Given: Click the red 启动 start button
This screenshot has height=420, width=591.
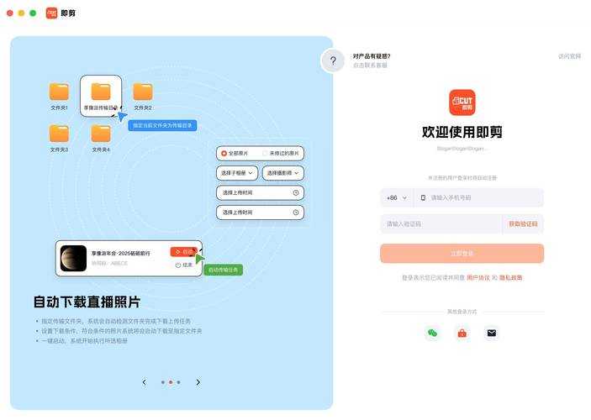Looking at the screenshot, I should tap(184, 252).
